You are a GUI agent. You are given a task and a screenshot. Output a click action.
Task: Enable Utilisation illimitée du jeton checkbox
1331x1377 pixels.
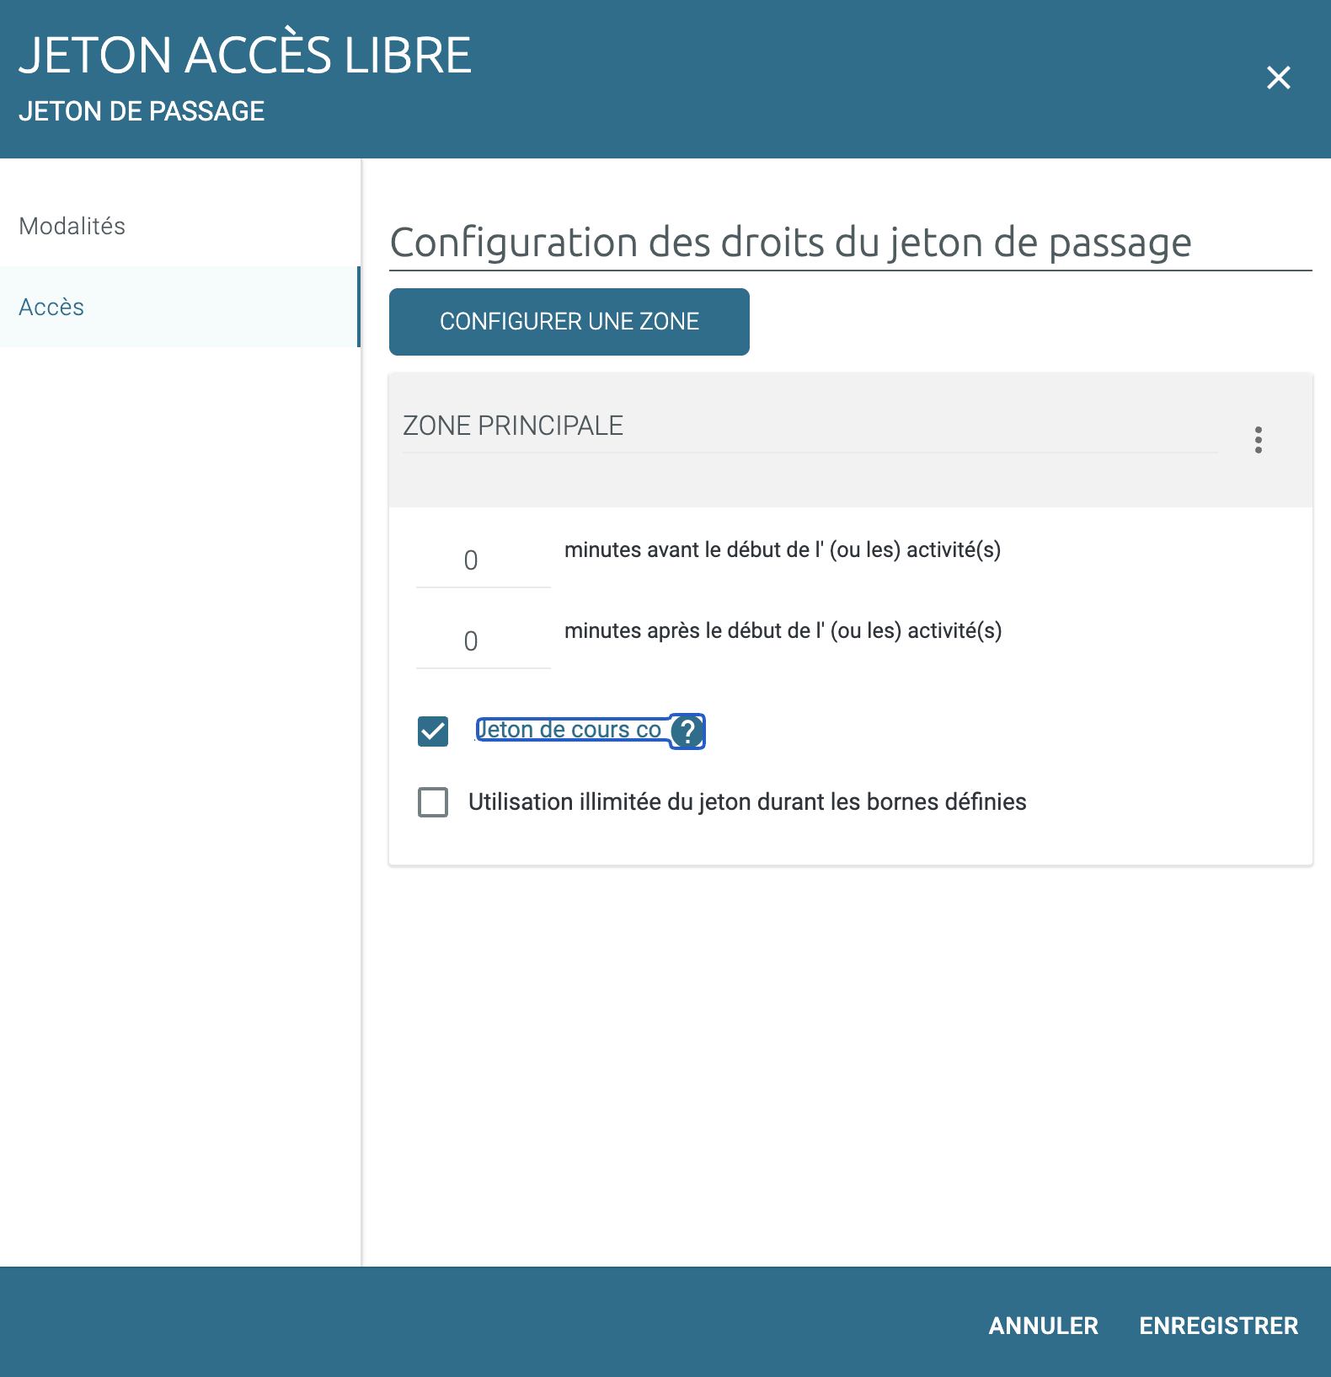(433, 801)
